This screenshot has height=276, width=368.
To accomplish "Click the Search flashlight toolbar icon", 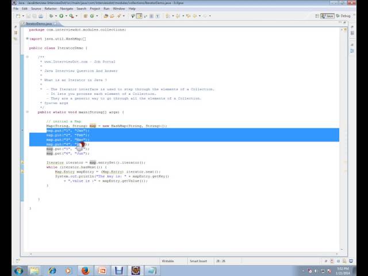I will pos(119,16).
